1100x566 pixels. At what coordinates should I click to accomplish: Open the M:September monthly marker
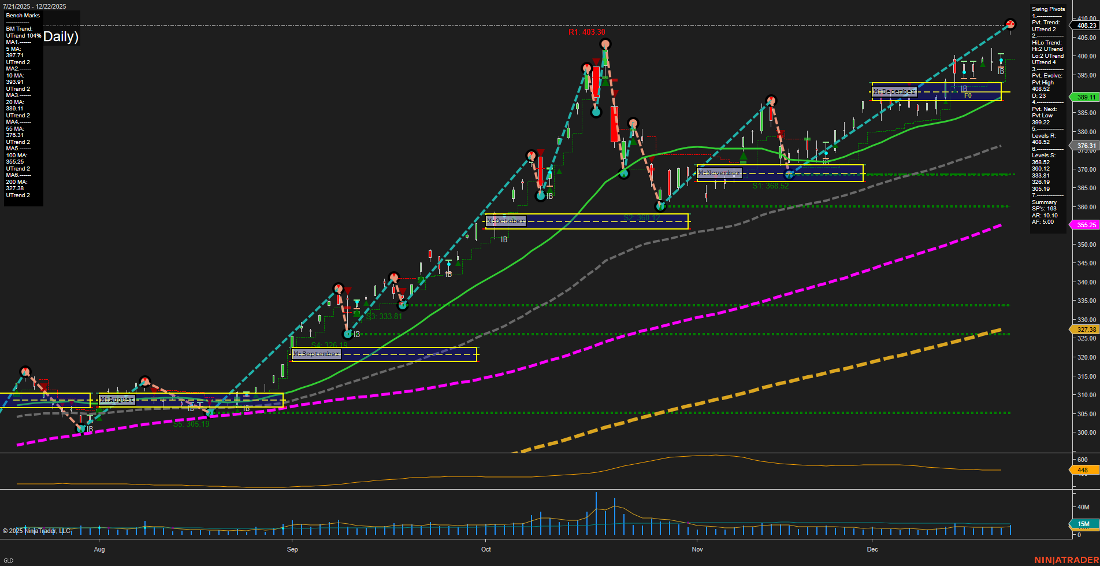tap(317, 353)
